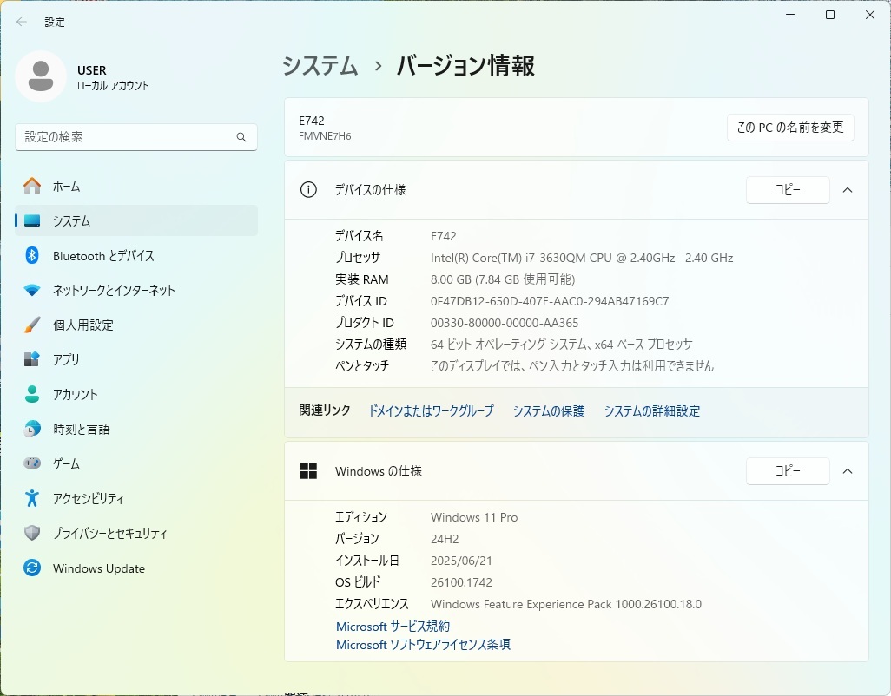Image resolution: width=891 pixels, height=696 pixels.
Task: Open アプリ settings page
Action: [x=136, y=359]
